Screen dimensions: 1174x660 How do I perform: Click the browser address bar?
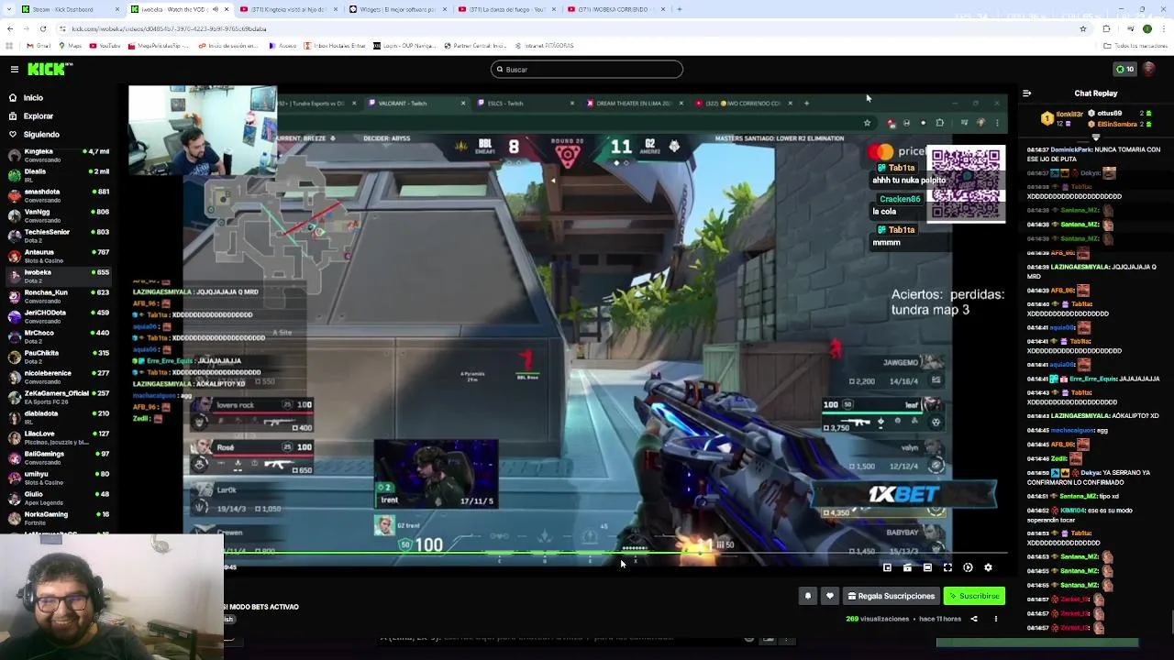pyautogui.click(x=569, y=28)
